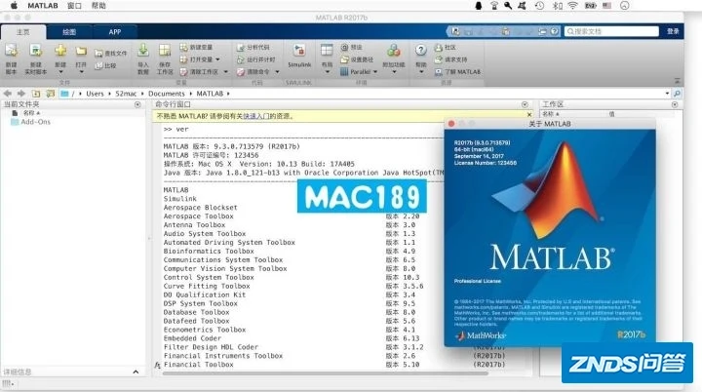
Task: Click New Variable (新建变量) button
Action: tap(196, 47)
